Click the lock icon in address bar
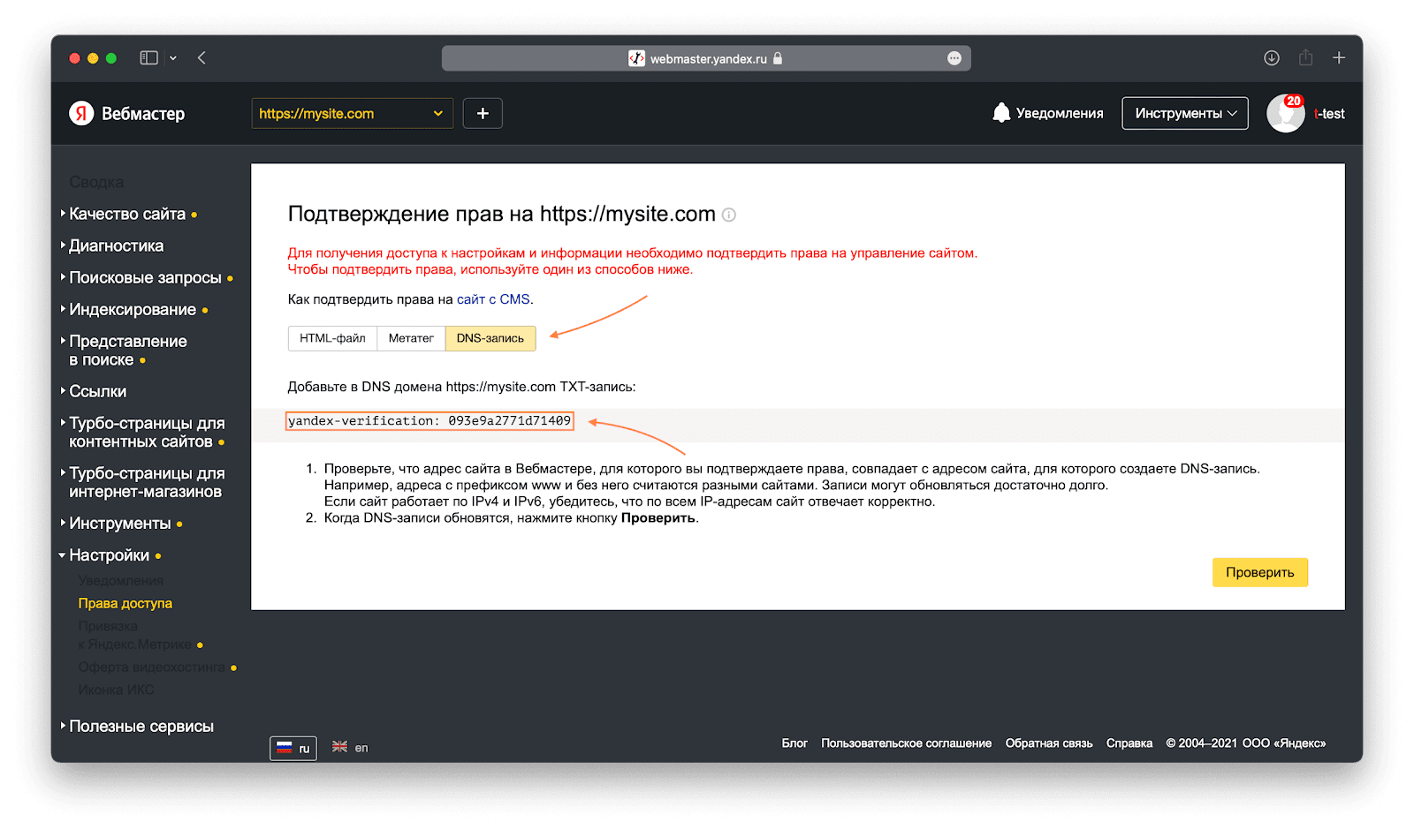1414x830 pixels. coord(778,58)
